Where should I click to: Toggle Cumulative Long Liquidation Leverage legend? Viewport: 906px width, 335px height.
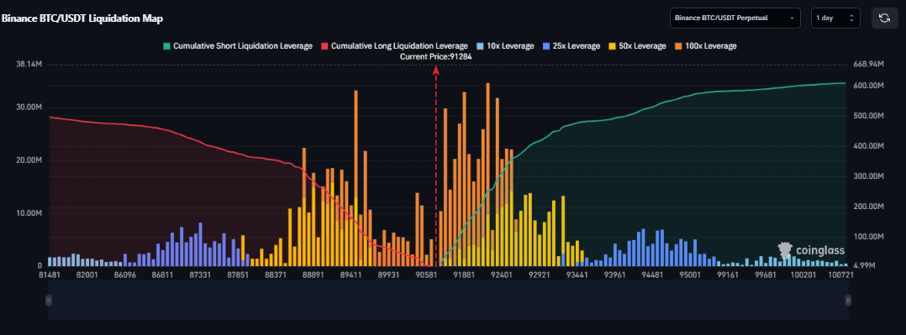(x=395, y=45)
